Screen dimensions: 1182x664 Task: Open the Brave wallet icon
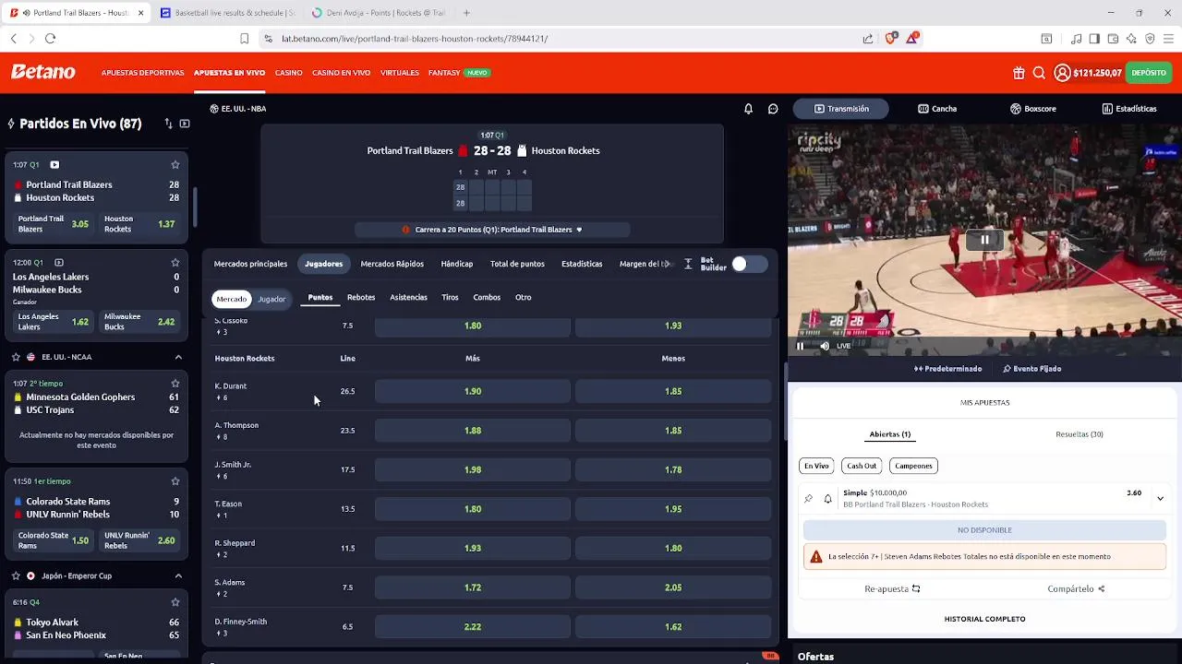[1113, 39]
